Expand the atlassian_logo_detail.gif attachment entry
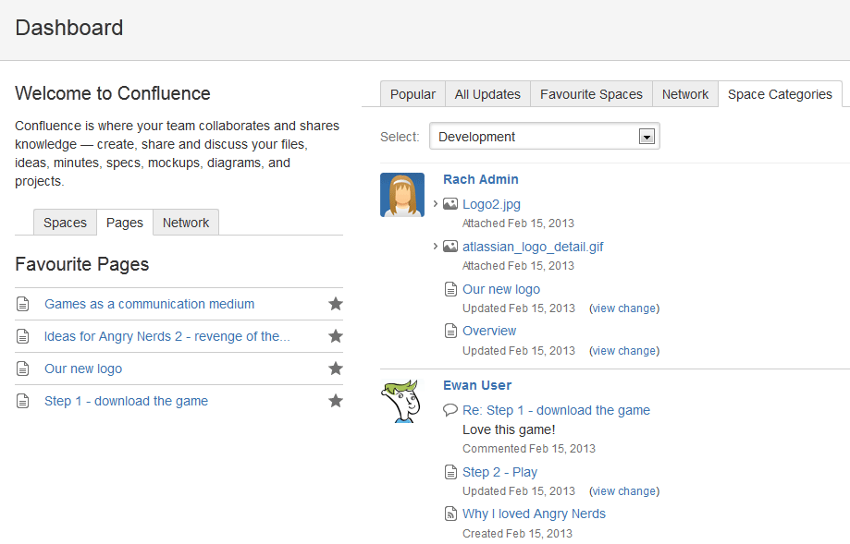The width and height of the screenshot is (850, 544). (436, 247)
